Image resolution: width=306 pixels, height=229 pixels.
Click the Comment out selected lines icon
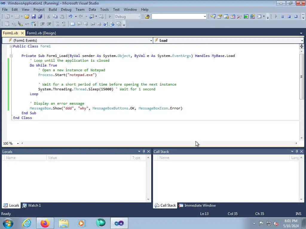point(57,24)
